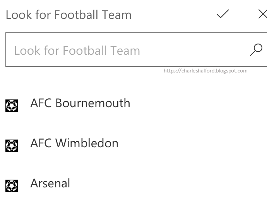This screenshot has height=197, width=267.
Task: Focus the Look for Football Team search field
Action: pyautogui.click(x=128, y=50)
